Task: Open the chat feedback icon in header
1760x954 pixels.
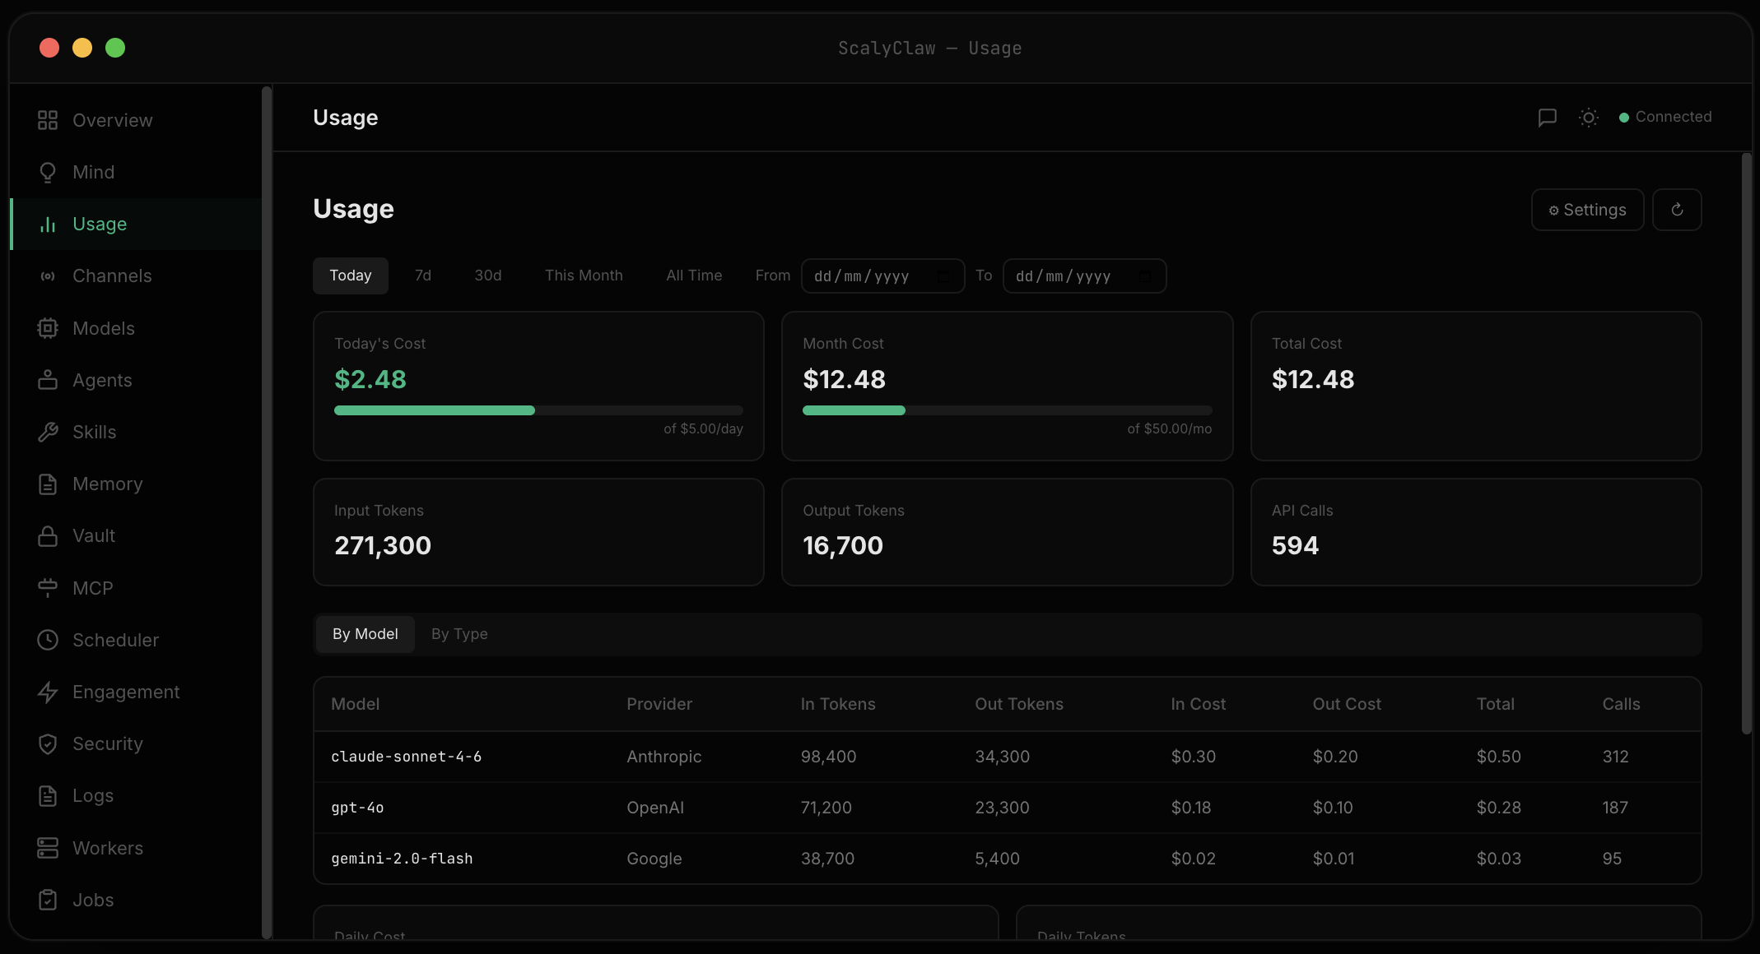Action: 1548,118
